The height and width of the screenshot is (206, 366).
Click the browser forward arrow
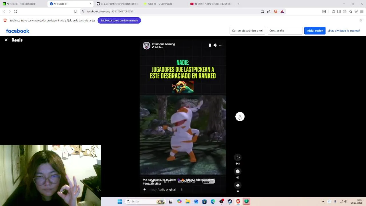(10, 11)
